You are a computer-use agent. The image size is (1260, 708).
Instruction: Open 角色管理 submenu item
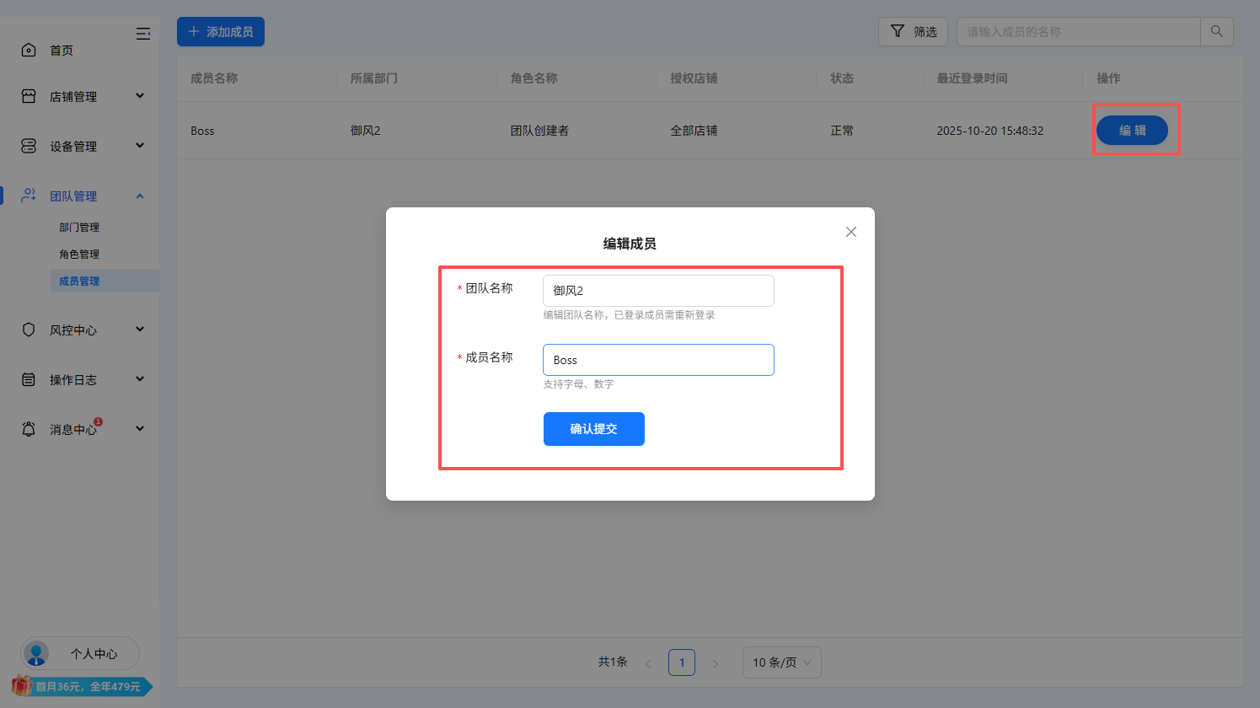[x=79, y=255]
